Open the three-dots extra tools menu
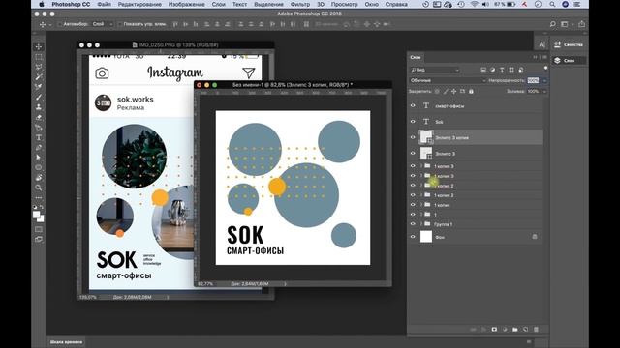620x348 pixels. 39,197
